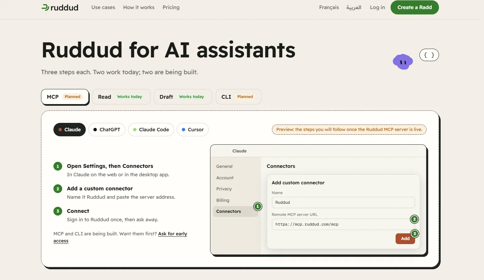Go to the Pricing page

(x=171, y=7)
